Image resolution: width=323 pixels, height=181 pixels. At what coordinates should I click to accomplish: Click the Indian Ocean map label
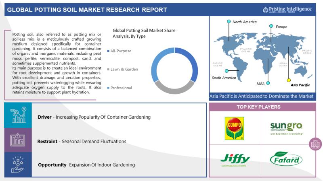tap(283, 64)
